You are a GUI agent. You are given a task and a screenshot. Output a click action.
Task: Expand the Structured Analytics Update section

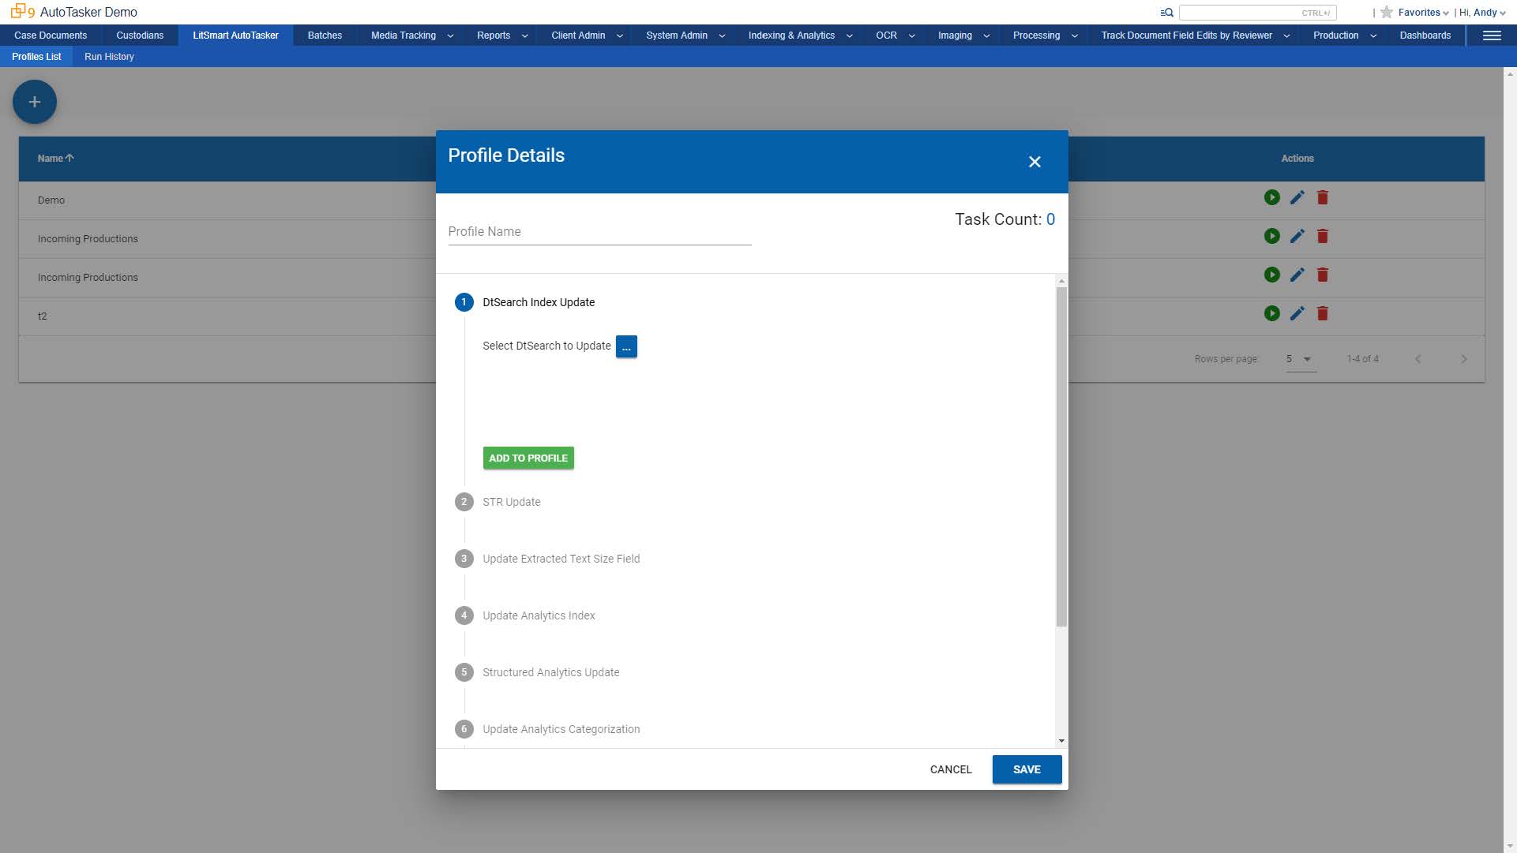pyautogui.click(x=550, y=672)
